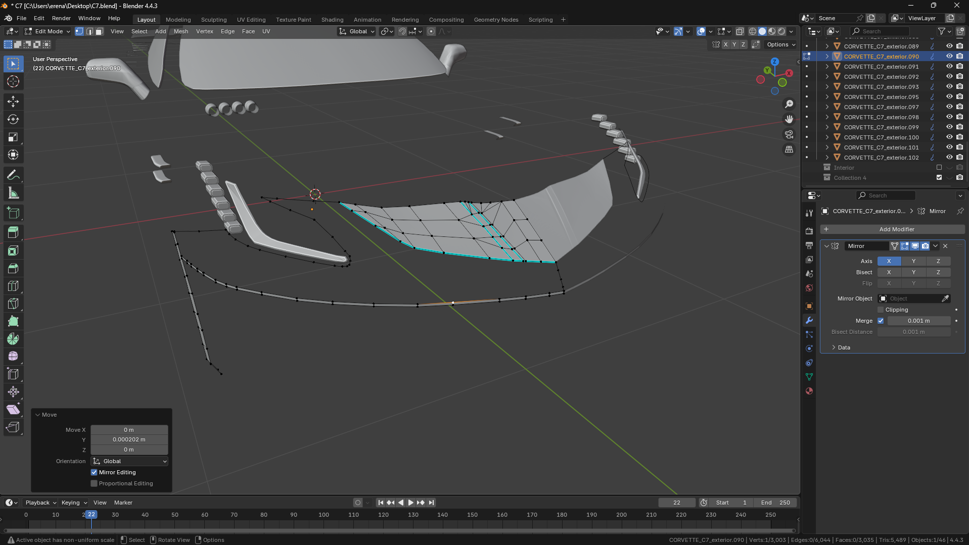Screen dimensions: 969x545
Task: Open the Orientation dropdown in Move panel
Action: (x=129, y=461)
